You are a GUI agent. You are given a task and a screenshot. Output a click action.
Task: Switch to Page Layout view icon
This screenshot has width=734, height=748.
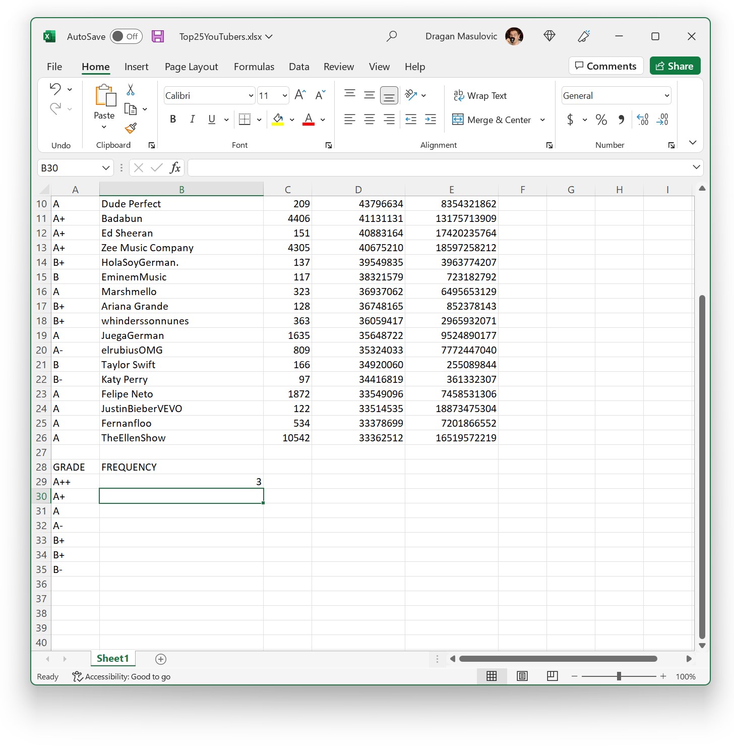point(522,676)
